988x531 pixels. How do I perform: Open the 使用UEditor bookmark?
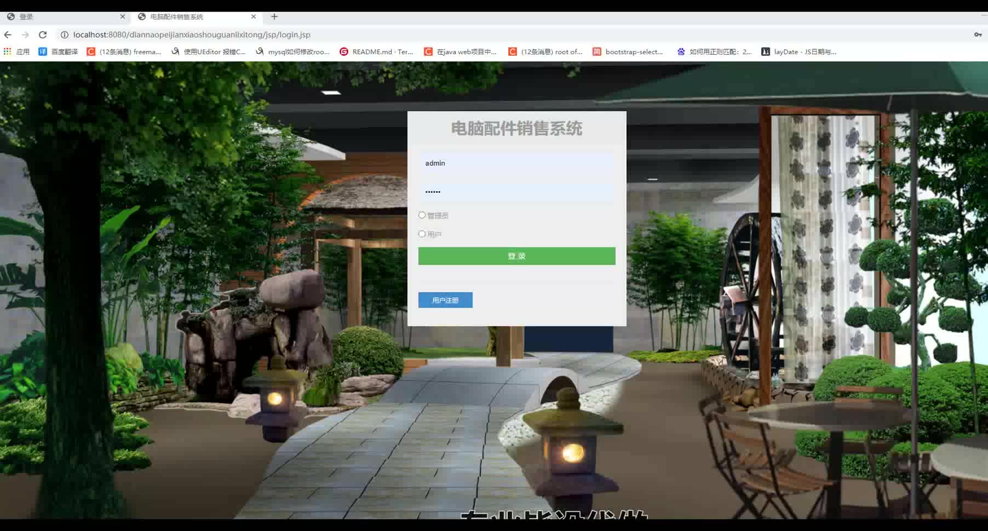click(x=208, y=51)
